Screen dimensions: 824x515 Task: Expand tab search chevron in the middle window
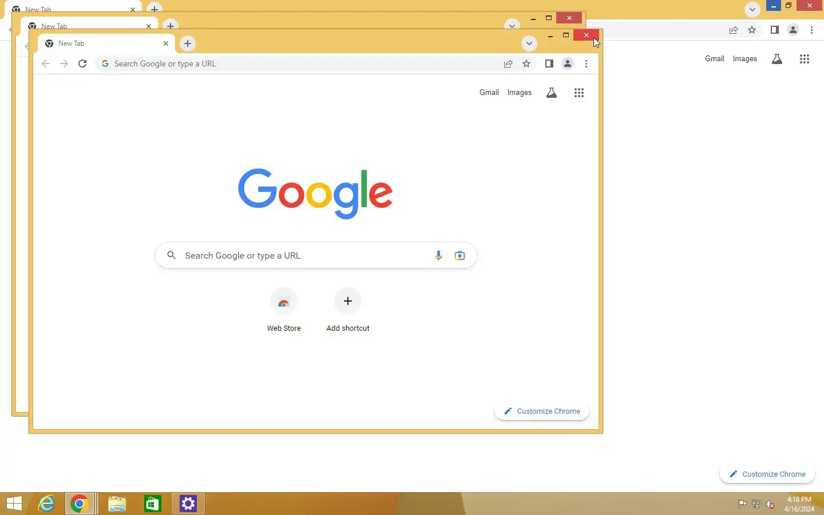point(512,26)
